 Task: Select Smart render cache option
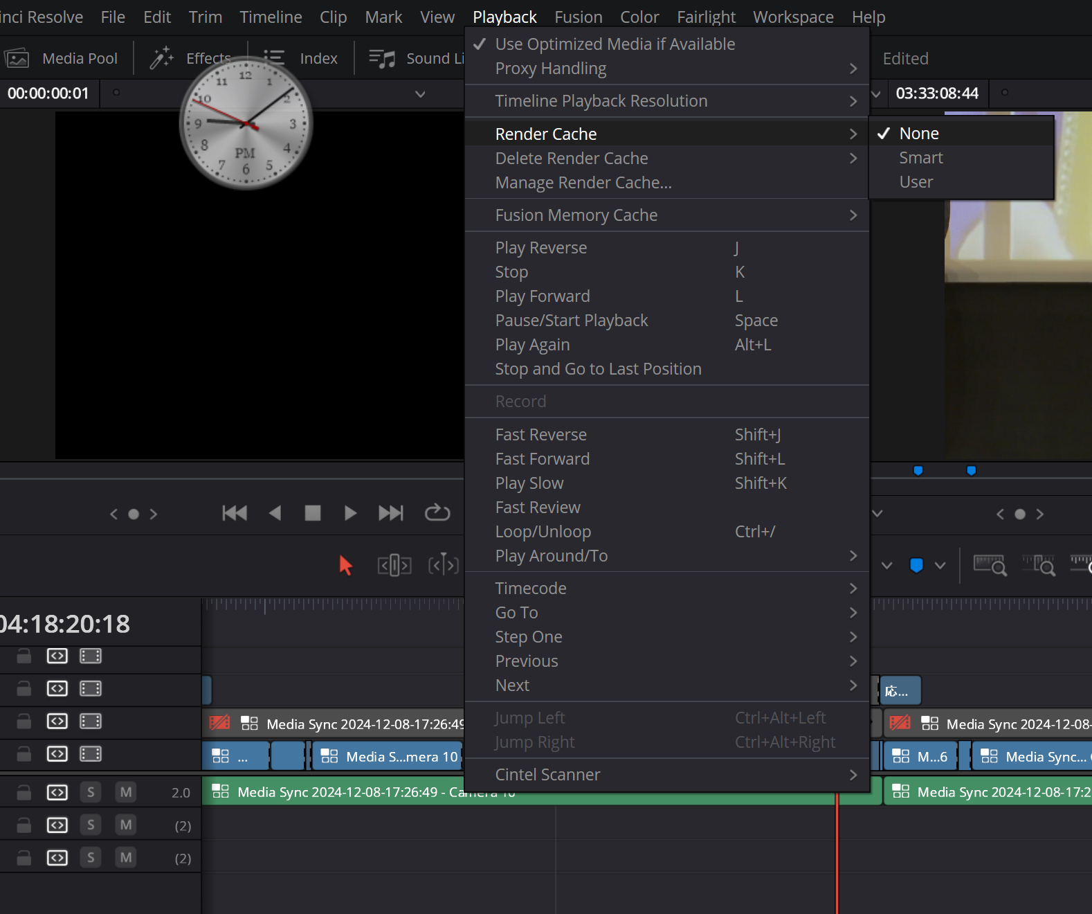[x=920, y=158]
